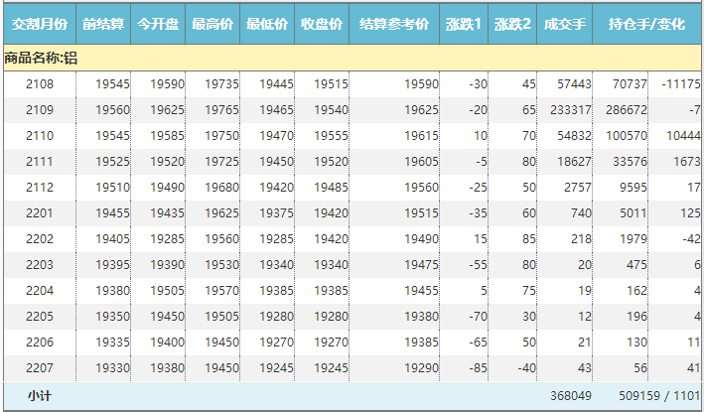Click the 收盘价 column header
This screenshot has width=704, height=412.
click(322, 23)
